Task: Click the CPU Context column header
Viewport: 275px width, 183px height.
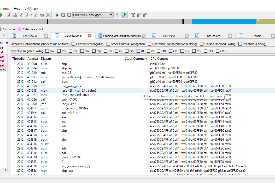Action: 159,59
